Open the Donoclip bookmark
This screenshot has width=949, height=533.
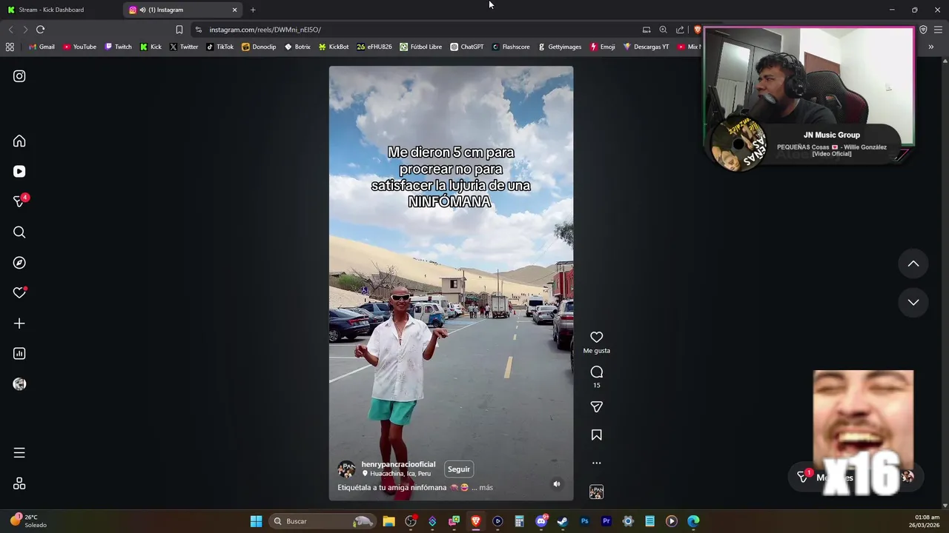(259, 47)
